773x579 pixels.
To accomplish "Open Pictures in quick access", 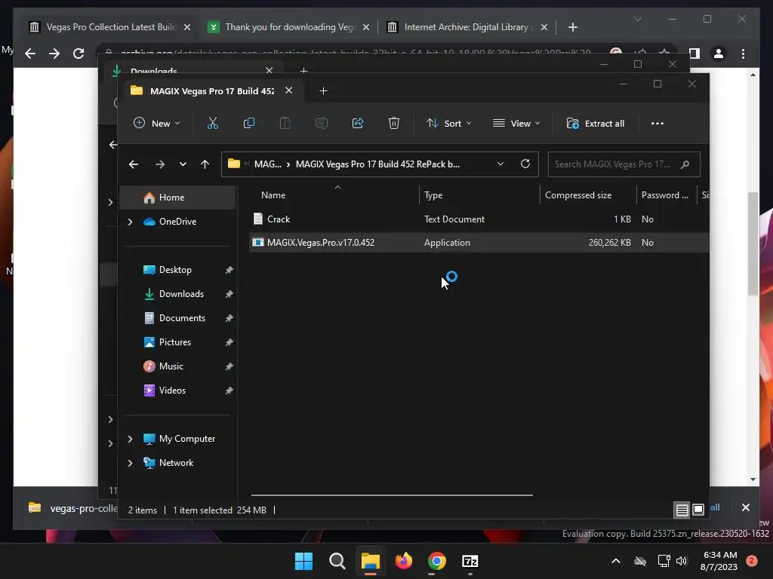I will [x=177, y=342].
